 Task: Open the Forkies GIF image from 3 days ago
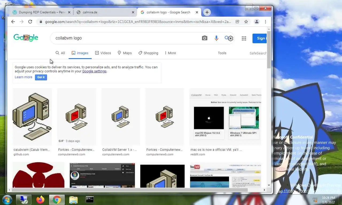pos(77,117)
